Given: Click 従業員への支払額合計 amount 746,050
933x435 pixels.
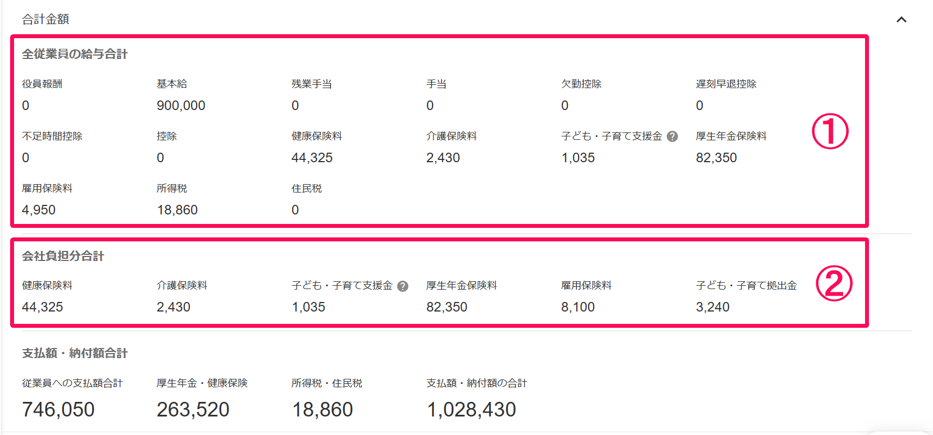Looking at the screenshot, I should coord(58,410).
